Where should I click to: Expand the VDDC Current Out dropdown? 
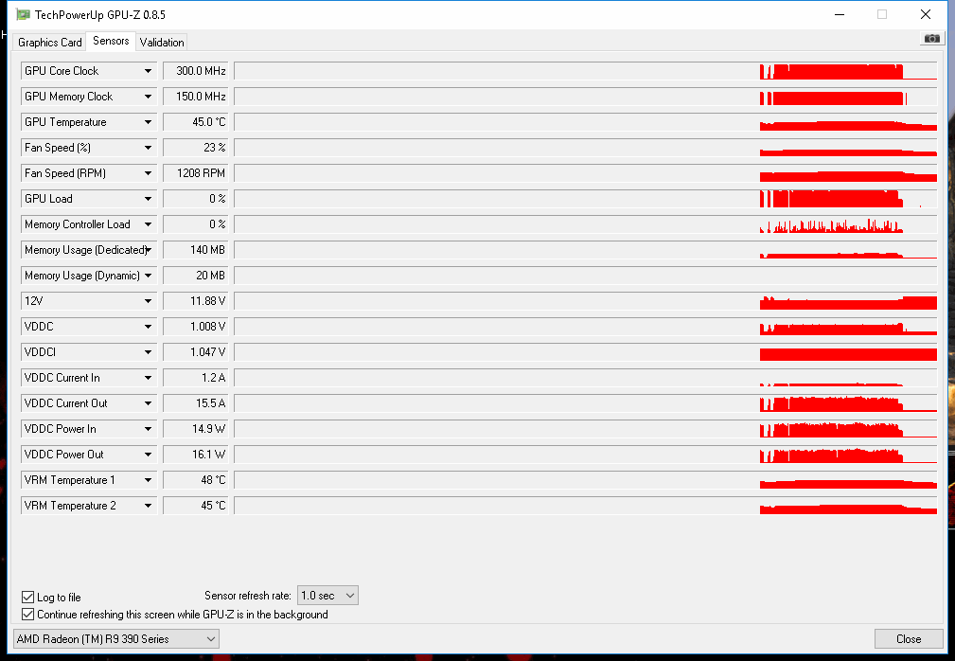point(148,403)
